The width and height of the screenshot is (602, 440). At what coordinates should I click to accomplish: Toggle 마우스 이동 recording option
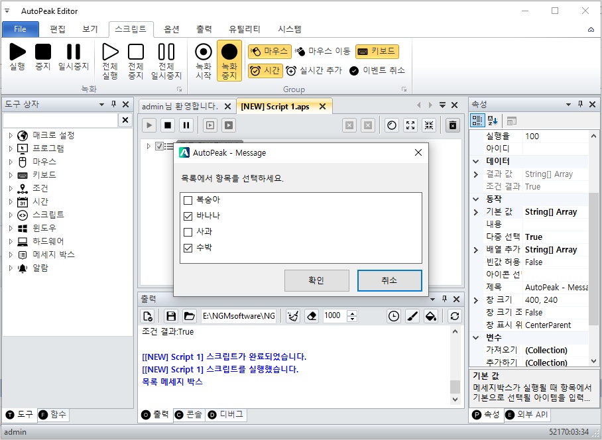click(x=322, y=51)
